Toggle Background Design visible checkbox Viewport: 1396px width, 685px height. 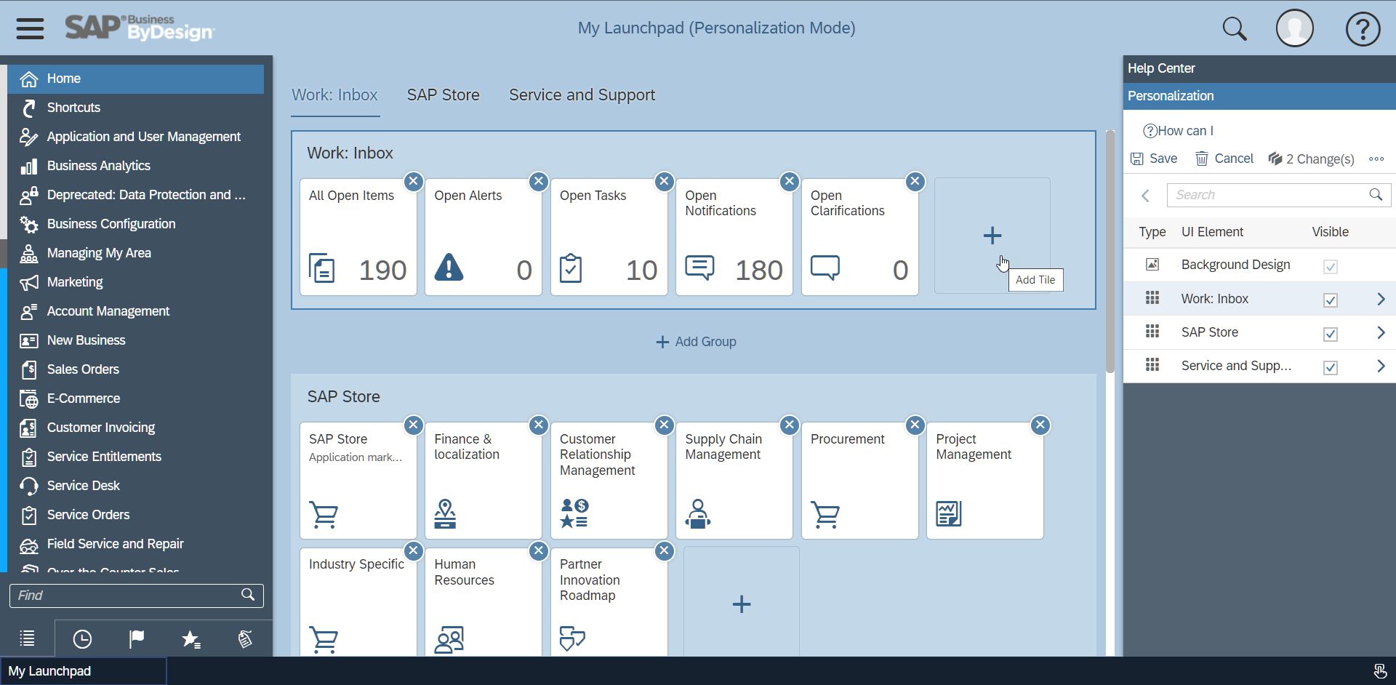[1330, 266]
